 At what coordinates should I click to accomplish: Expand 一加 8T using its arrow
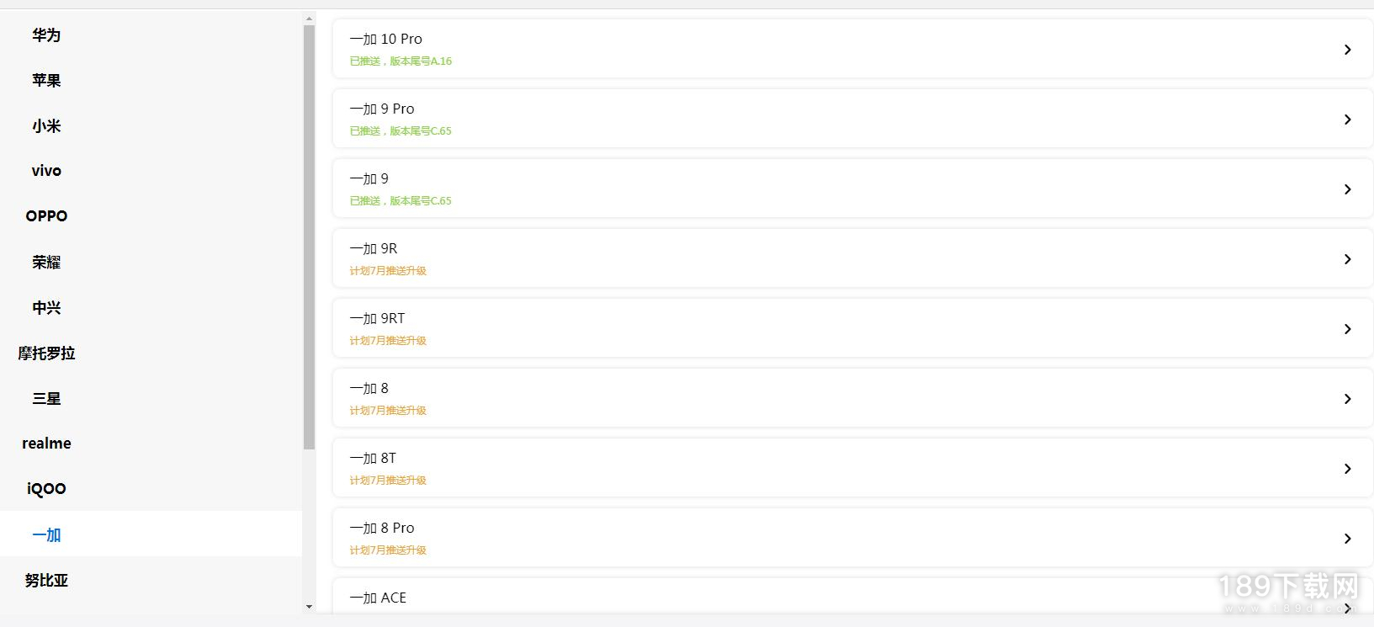1347,469
